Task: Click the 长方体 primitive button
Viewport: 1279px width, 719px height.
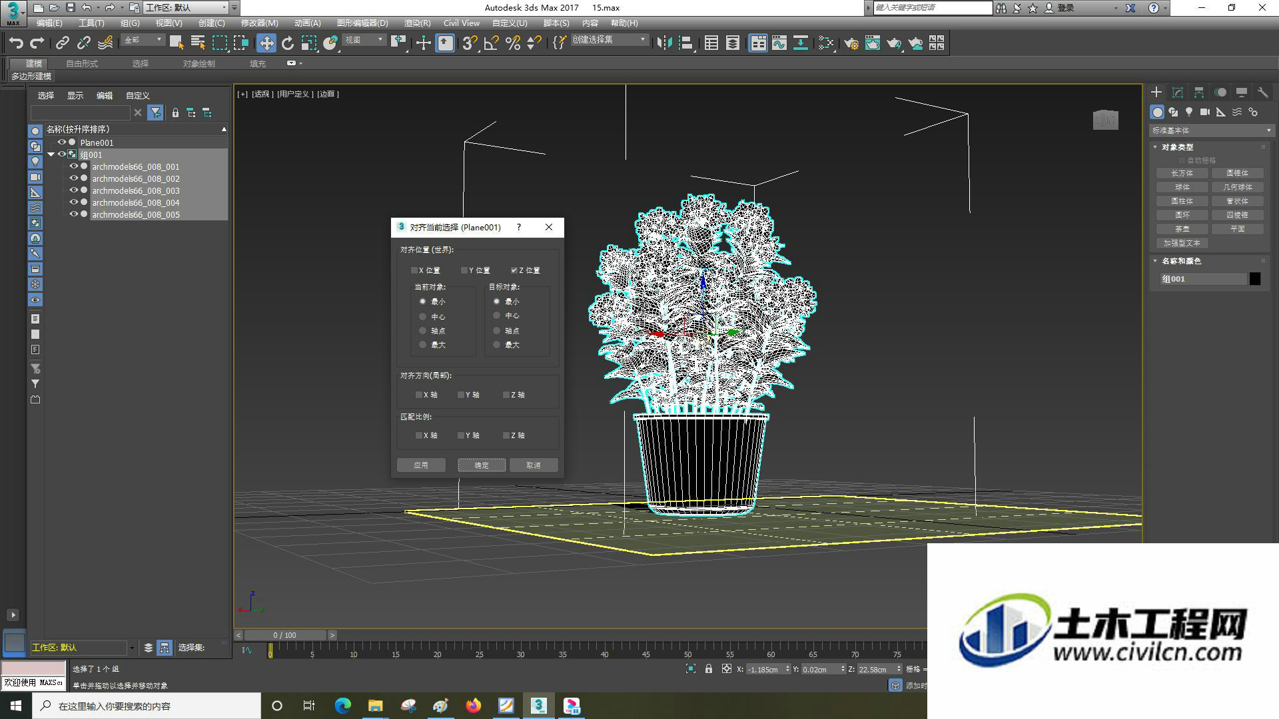Action: coord(1182,173)
